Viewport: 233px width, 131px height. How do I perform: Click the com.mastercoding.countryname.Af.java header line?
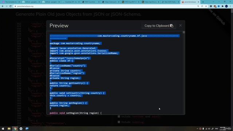tap(122, 36)
